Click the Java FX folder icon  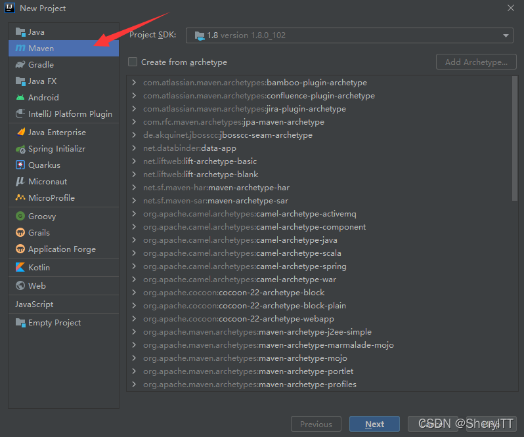tap(20, 81)
